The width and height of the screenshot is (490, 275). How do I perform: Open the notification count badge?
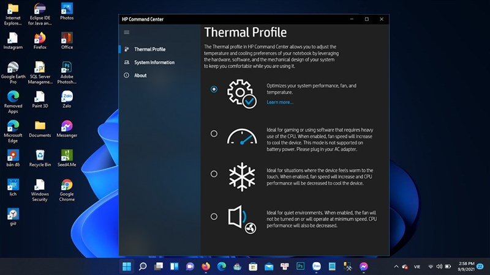pyautogui.click(x=480, y=266)
